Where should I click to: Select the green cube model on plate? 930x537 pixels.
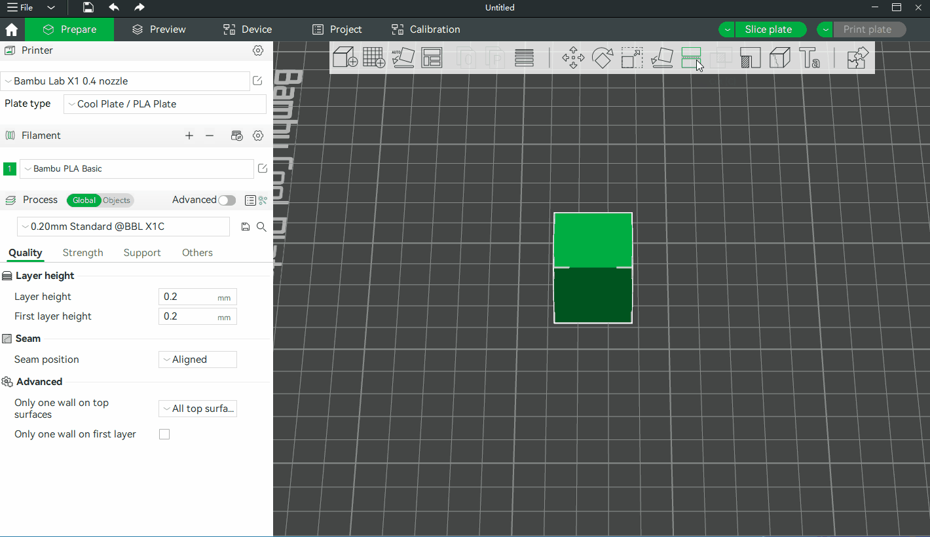coord(593,268)
